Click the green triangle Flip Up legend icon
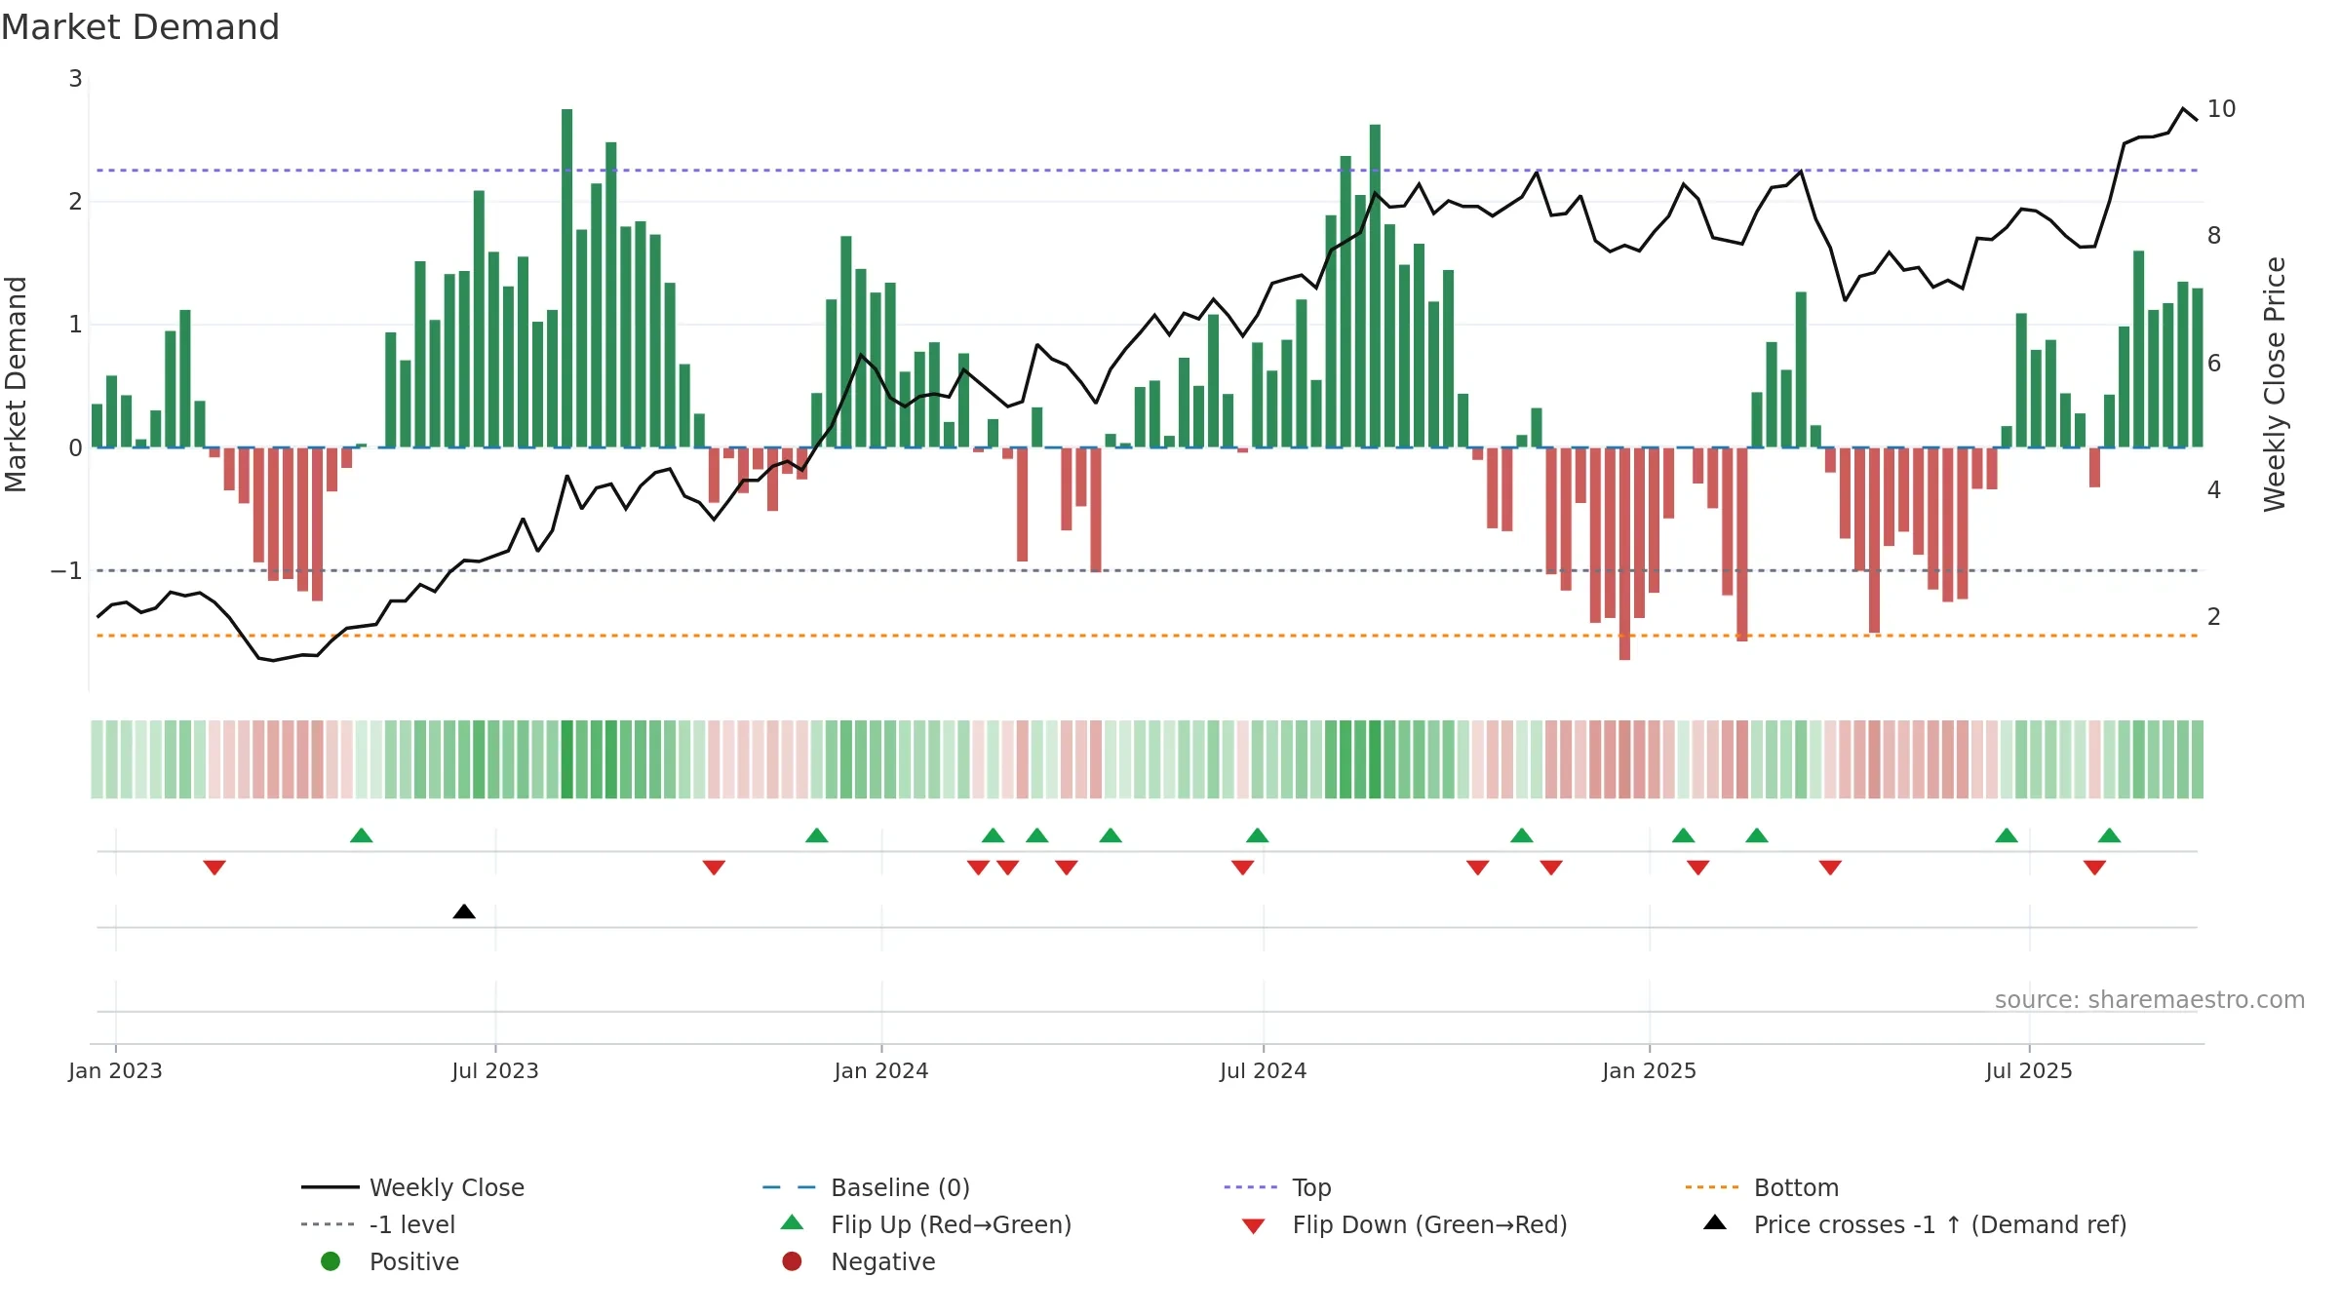This screenshot has width=2340, height=1316. click(x=793, y=1222)
